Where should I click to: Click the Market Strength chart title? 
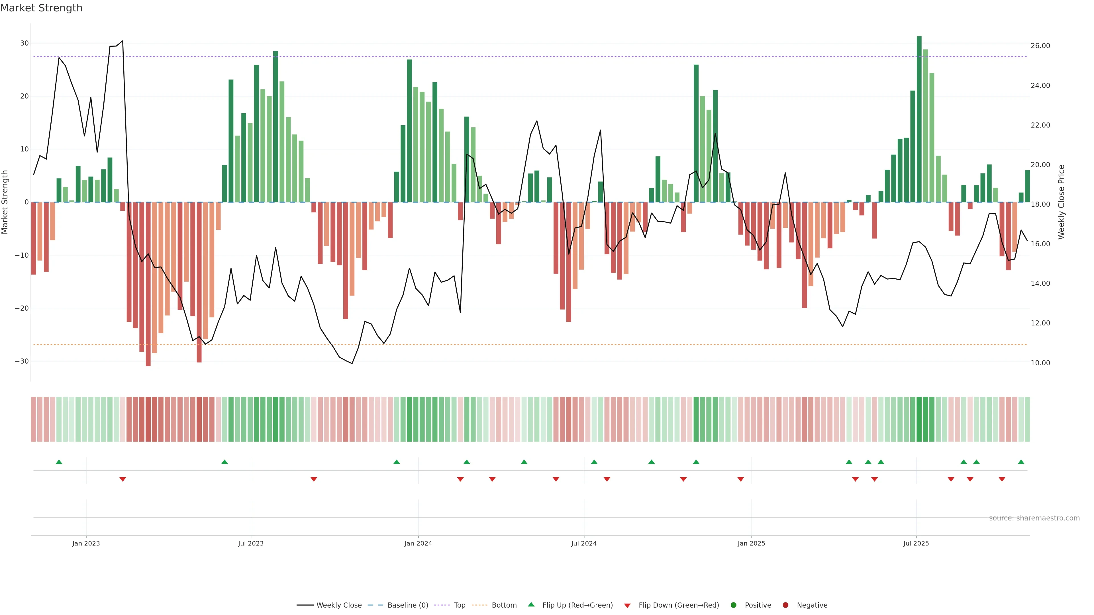41,8
